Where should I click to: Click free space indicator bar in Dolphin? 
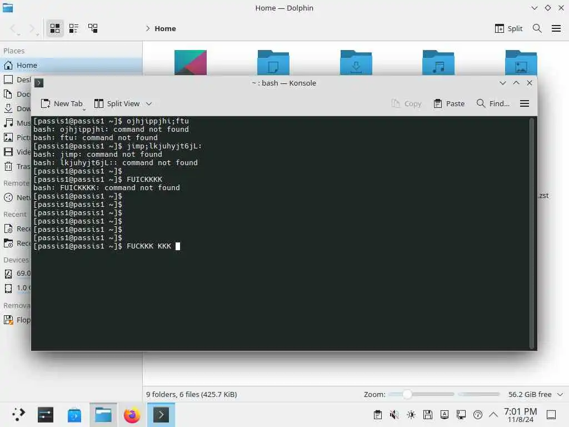pyautogui.click(x=479, y=394)
